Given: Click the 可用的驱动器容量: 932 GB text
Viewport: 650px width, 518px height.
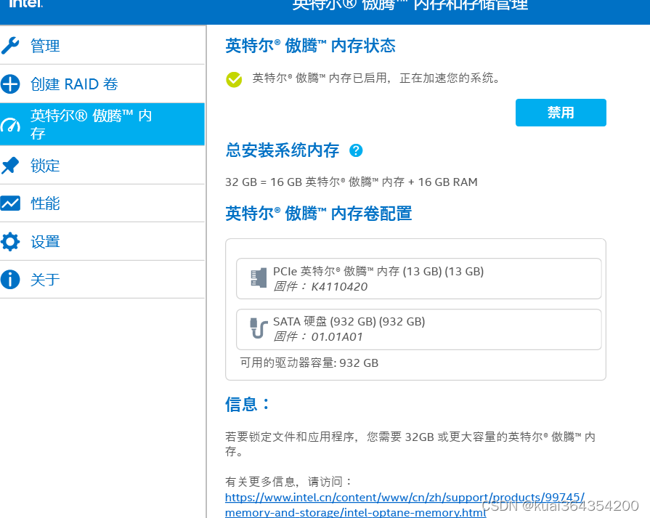Looking at the screenshot, I should 309,363.
